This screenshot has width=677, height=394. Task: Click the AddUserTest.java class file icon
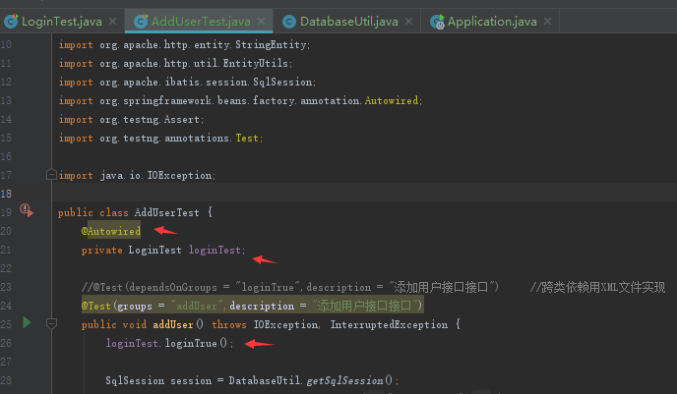coord(141,21)
